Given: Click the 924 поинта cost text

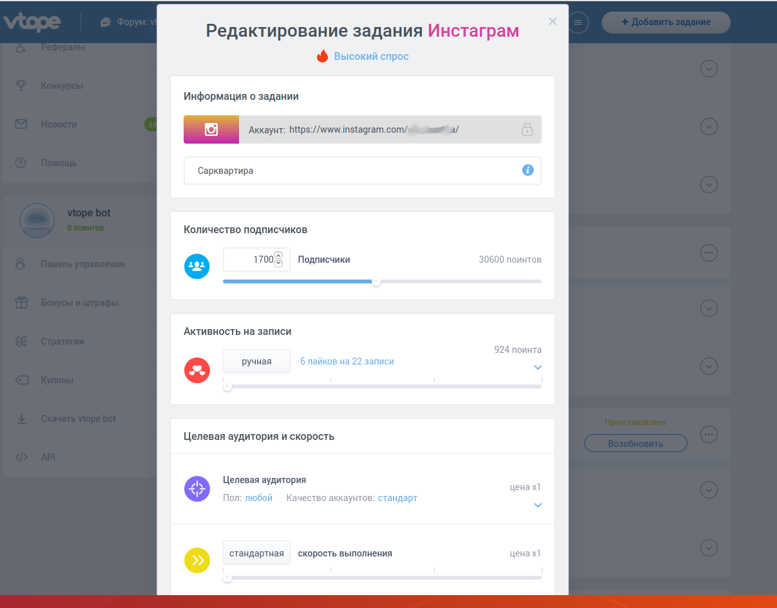Looking at the screenshot, I should (x=518, y=350).
